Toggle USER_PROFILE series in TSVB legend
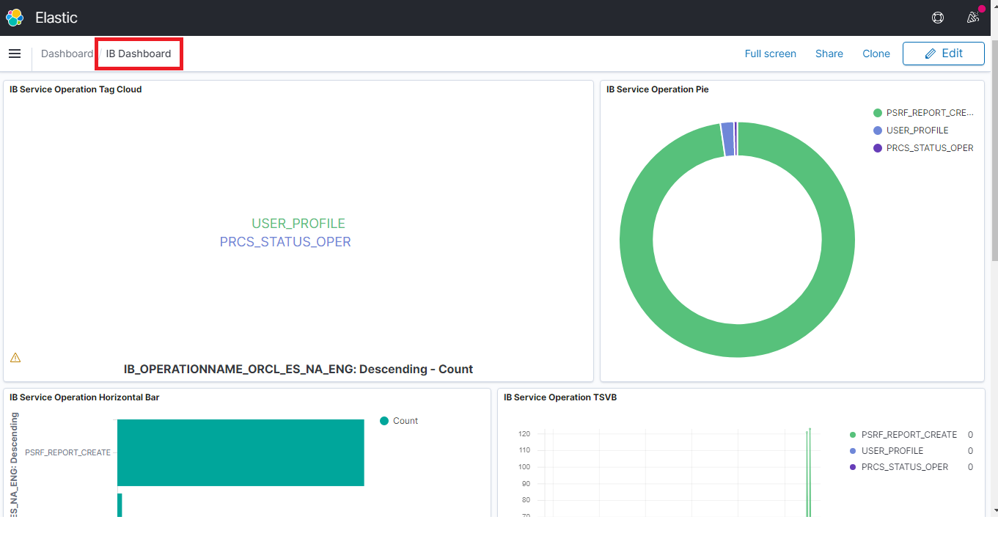The width and height of the screenshot is (998, 536). (892, 451)
